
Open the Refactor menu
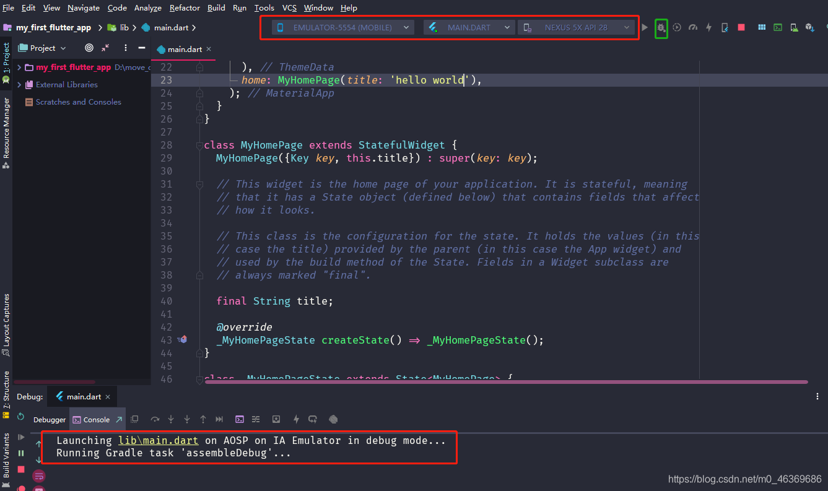185,7
